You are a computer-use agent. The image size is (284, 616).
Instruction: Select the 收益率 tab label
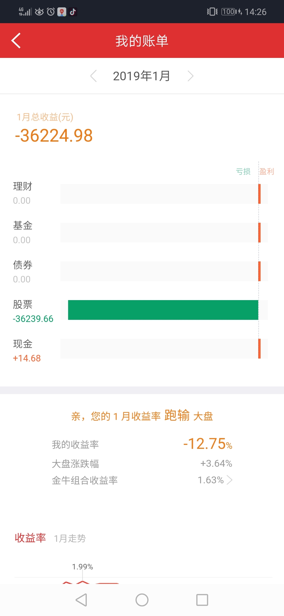tap(30, 538)
